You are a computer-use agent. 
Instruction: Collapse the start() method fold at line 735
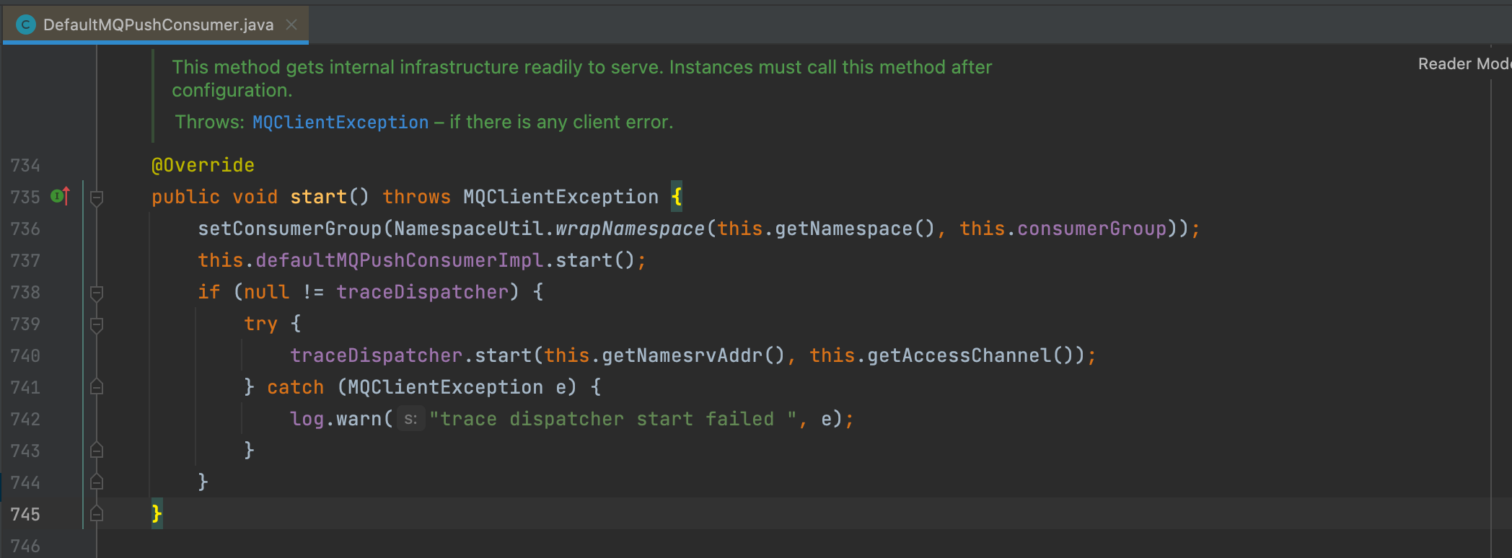97,197
